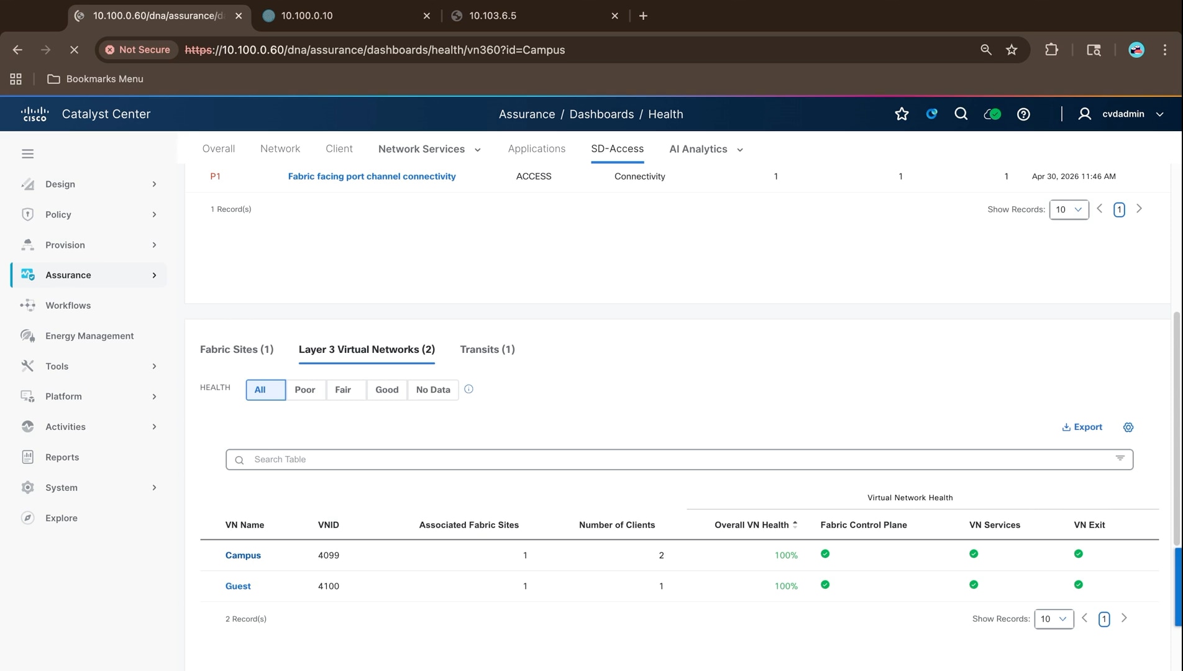Filter virtual networks by No Data

(x=433, y=390)
